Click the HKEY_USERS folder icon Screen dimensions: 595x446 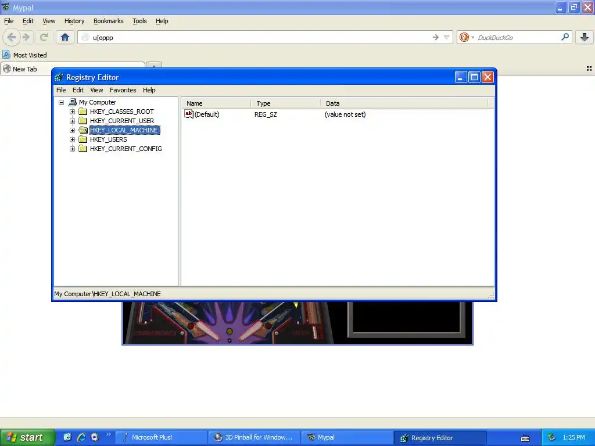(83, 139)
